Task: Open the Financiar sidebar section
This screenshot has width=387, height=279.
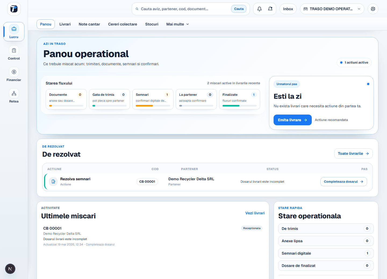Action: [14, 75]
